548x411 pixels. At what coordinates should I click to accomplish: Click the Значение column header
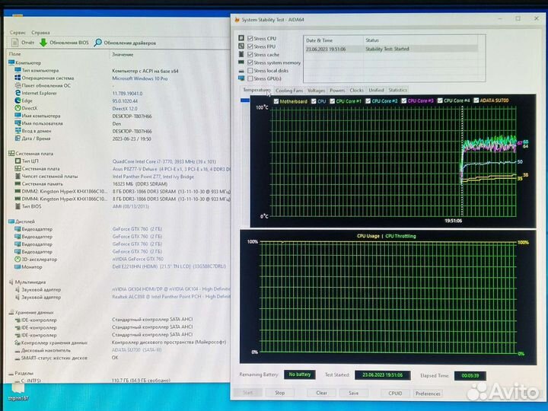coord(123,55)
